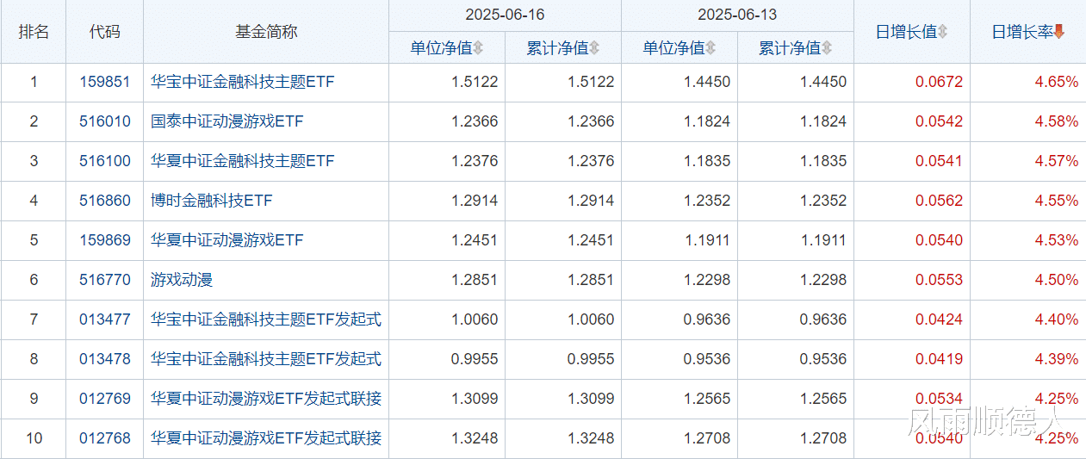Select the 0.0672 daily growth value
The image size is (1086, 459).
[x=940, y=83]
